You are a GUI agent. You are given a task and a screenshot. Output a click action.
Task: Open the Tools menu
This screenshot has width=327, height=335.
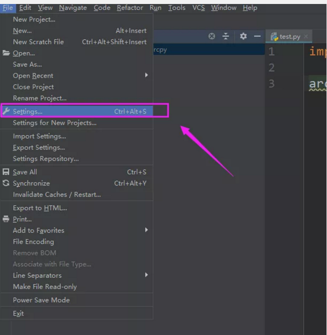(177, 8)
